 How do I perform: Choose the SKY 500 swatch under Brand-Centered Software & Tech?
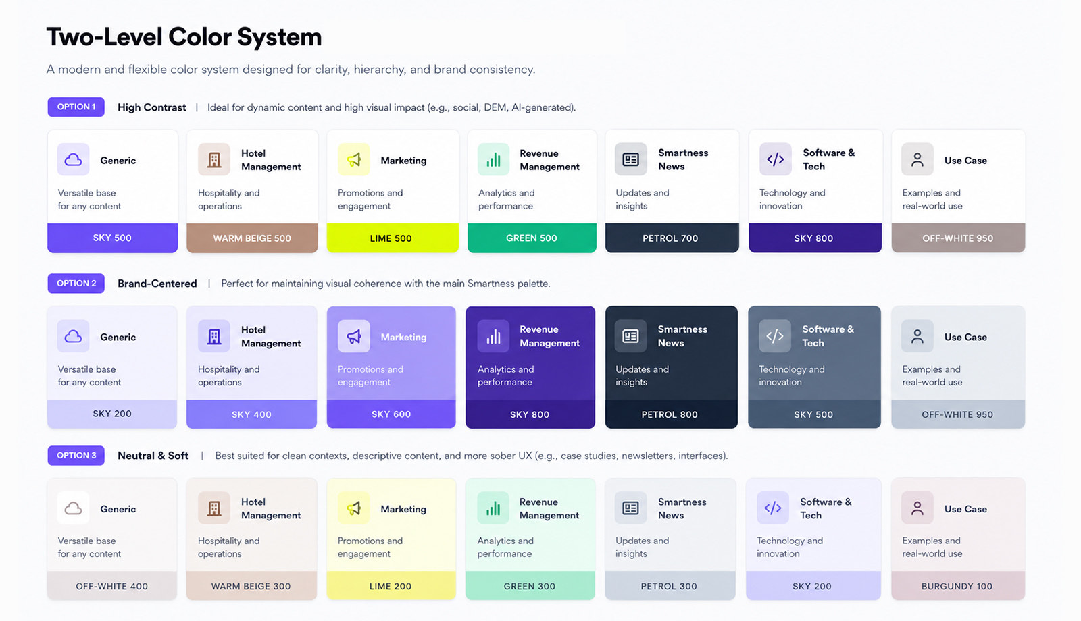[x=814, y=414]
